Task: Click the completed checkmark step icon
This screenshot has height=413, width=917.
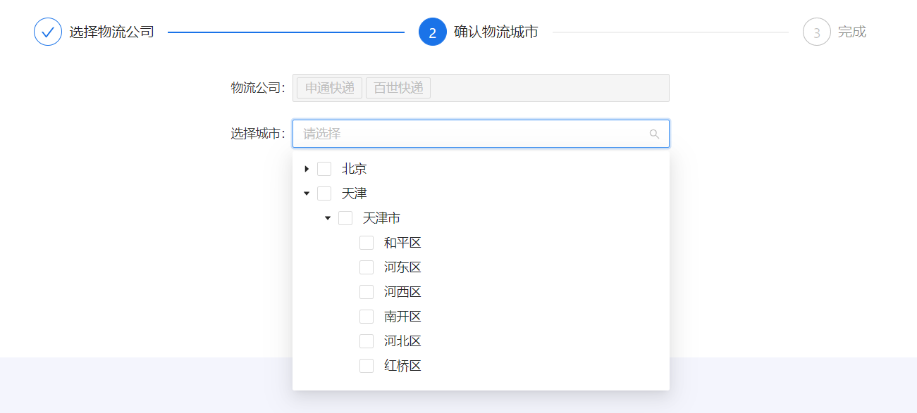Action: [48, 32]
